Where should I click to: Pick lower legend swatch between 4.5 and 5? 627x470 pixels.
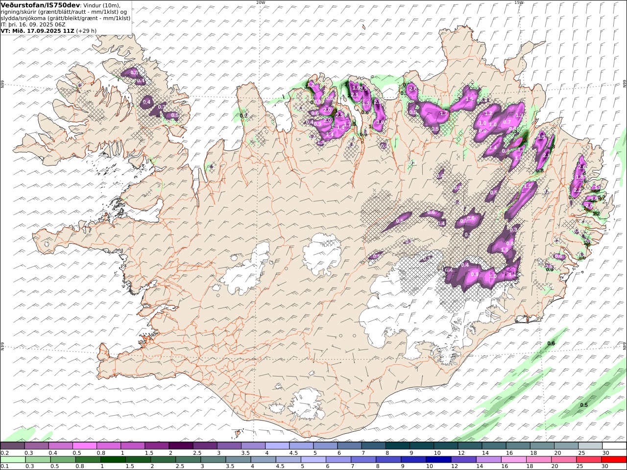click(x=288, y=460)
